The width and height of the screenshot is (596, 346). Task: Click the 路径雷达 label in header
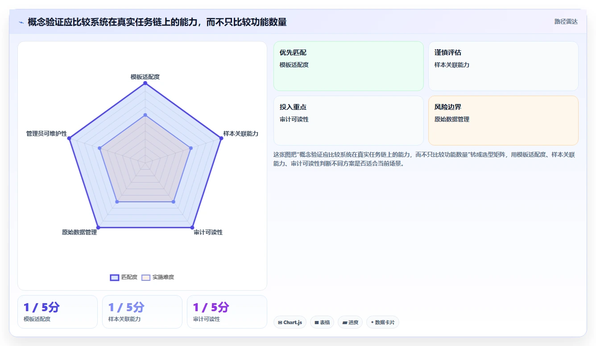click(566, 21)
